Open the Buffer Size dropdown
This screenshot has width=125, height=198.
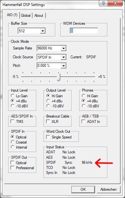[x=43, y=31]
